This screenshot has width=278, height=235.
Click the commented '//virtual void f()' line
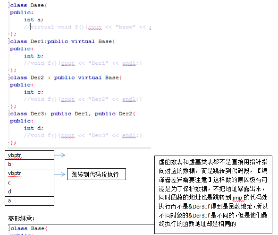point(88,27)
